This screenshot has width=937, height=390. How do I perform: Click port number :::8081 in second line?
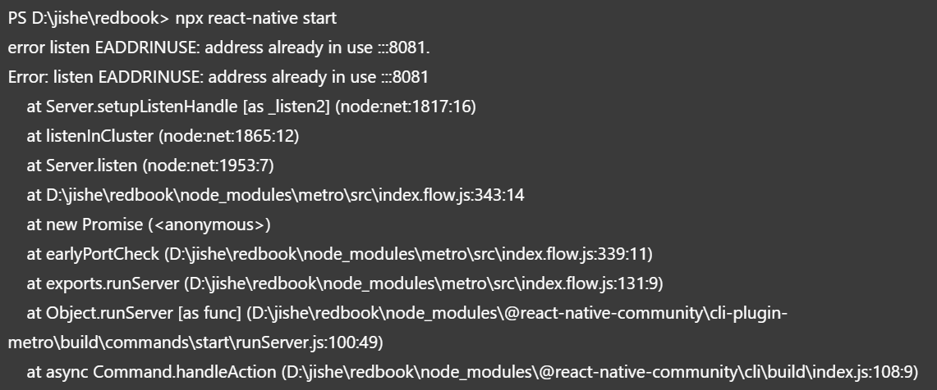coord(403,48)
